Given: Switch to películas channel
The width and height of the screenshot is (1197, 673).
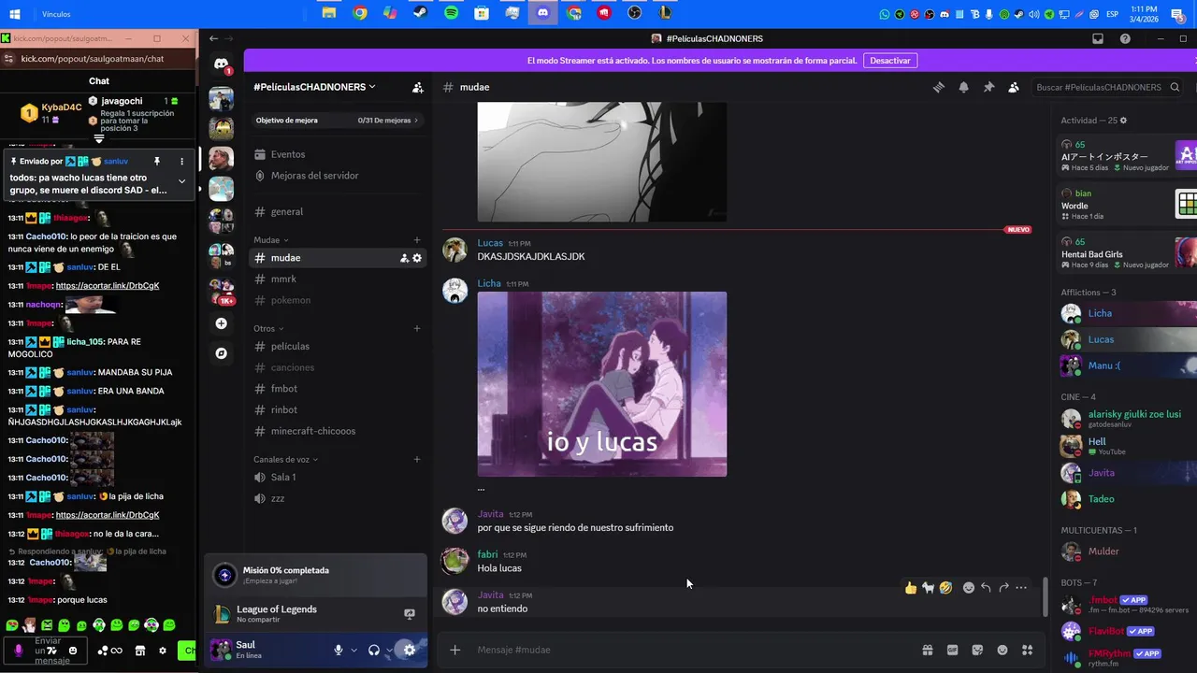Looking at the screenshot, I should (337, 347).
